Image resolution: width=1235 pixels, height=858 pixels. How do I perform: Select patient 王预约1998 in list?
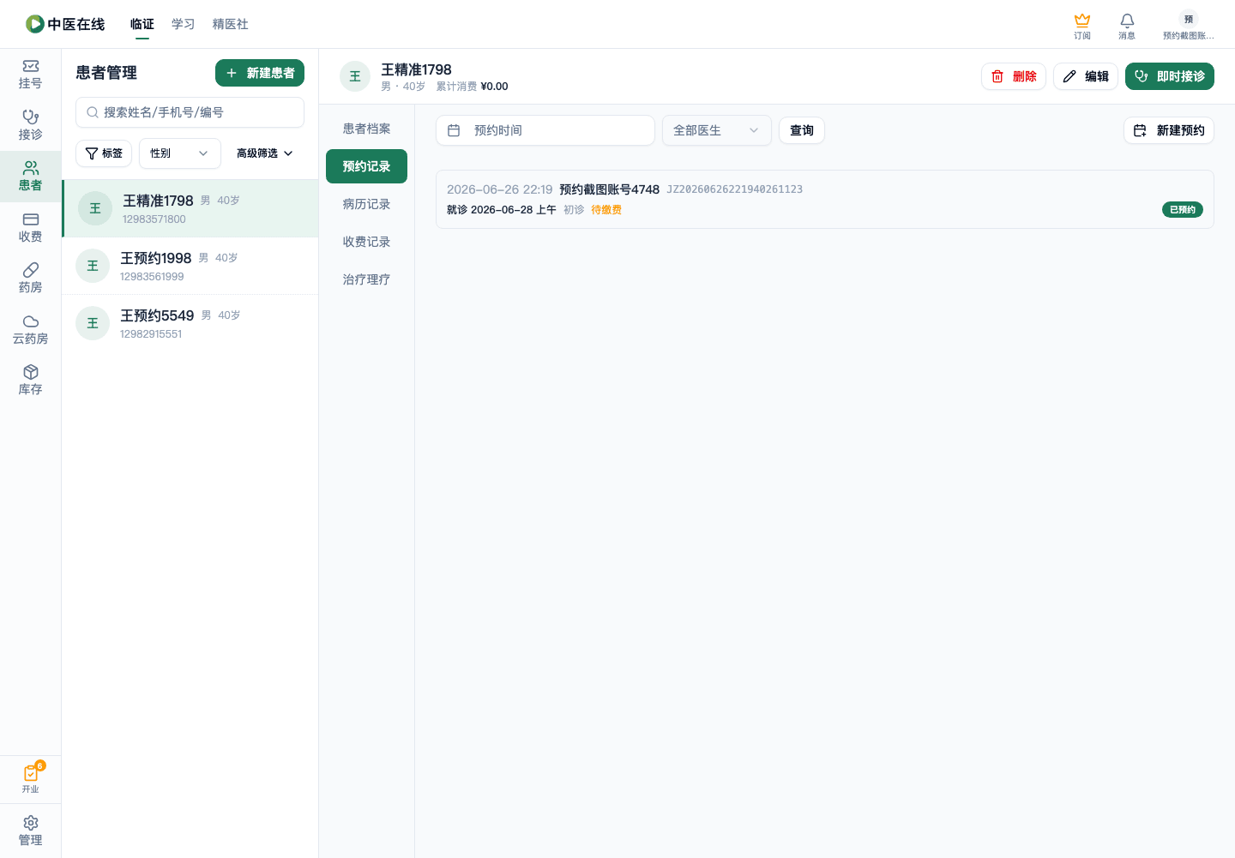tap(190, 266)
